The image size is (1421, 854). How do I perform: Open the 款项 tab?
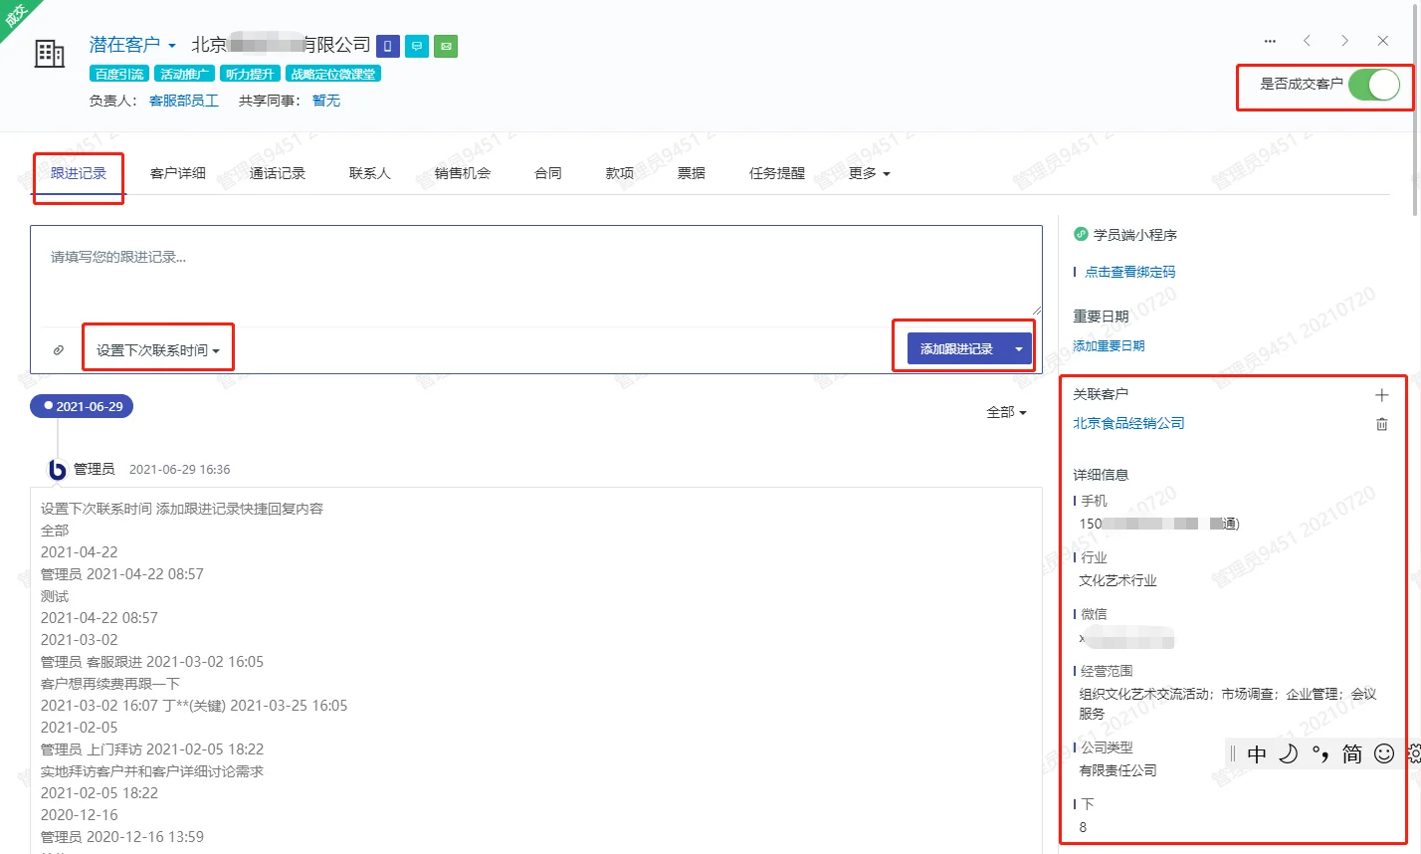click(x=620, y=173)
